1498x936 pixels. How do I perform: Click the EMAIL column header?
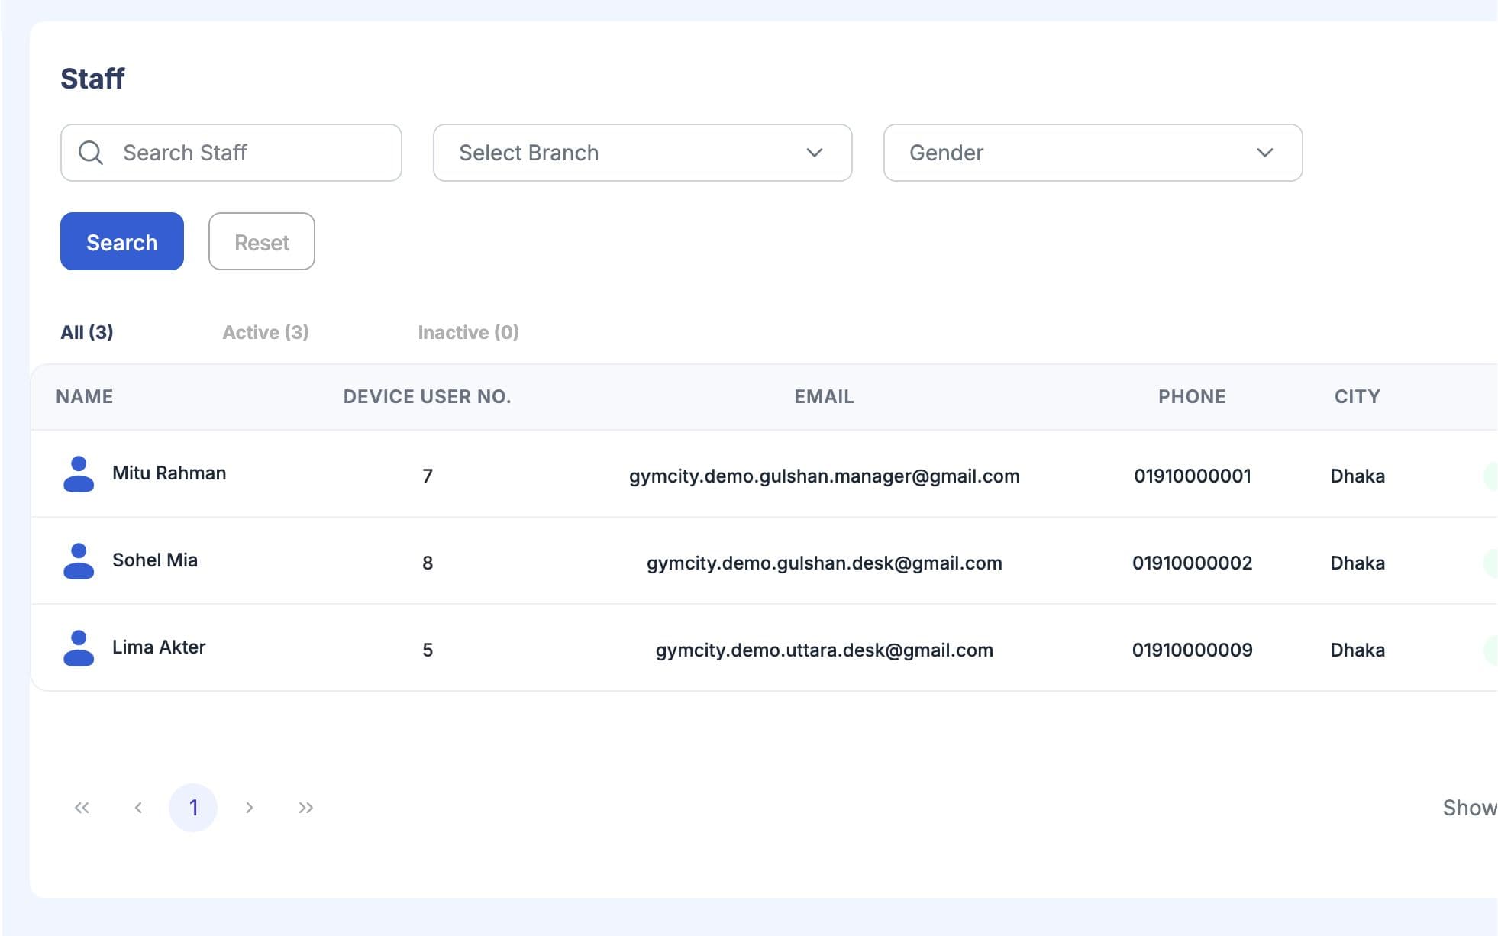click(824, 396)
